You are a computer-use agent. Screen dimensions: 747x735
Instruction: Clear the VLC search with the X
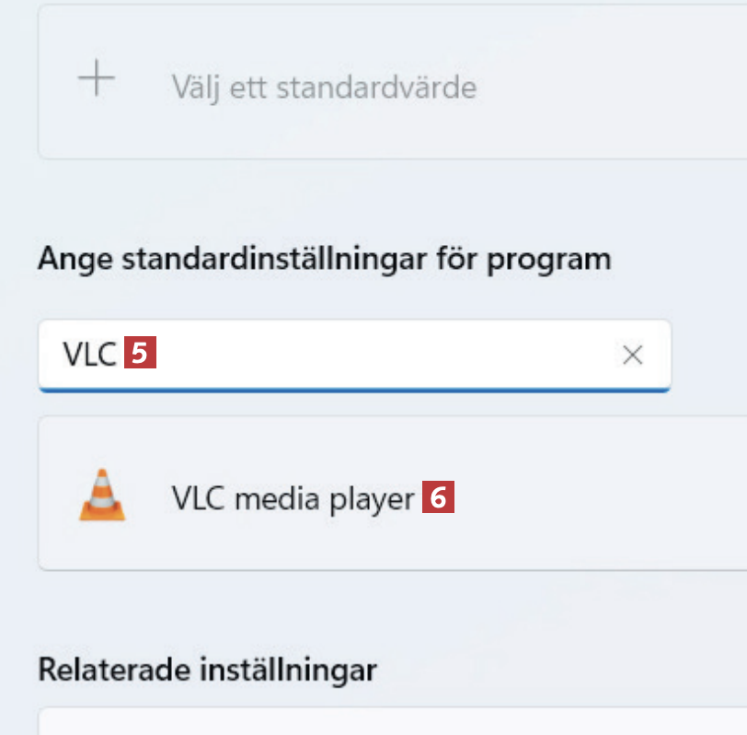point(632,355)
